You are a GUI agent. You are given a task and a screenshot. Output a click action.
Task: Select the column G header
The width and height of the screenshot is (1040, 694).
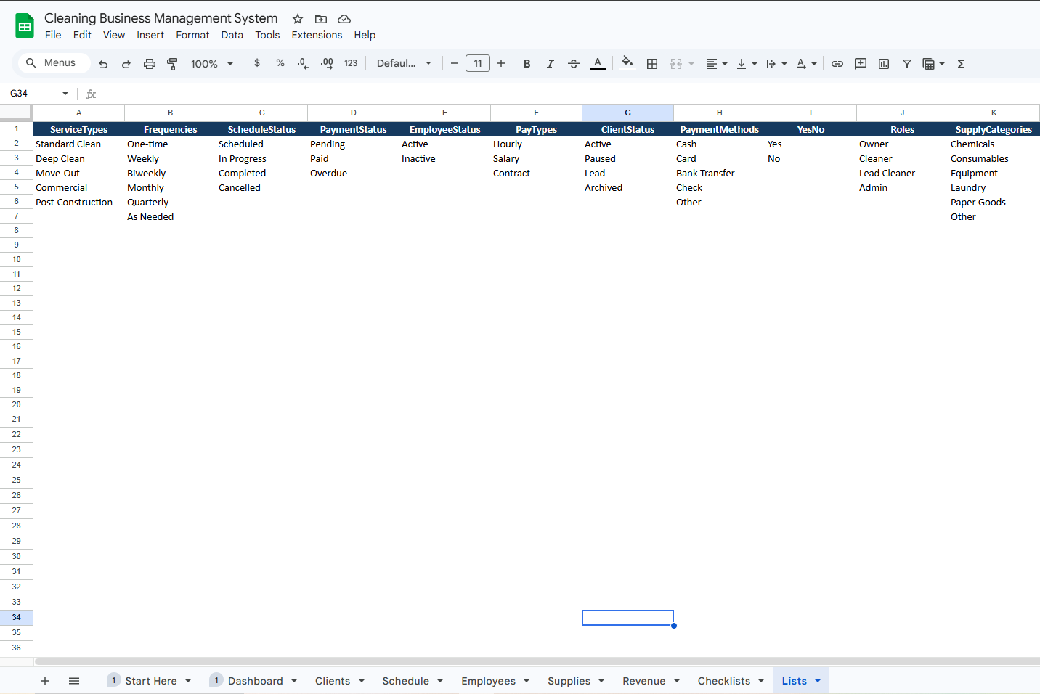click(x=627, y=113)
